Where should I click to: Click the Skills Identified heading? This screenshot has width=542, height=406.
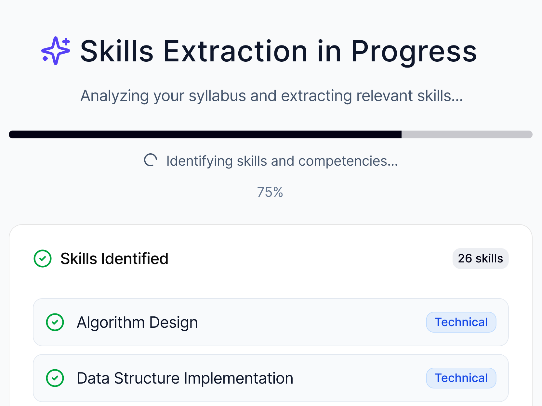coord(114,259)
